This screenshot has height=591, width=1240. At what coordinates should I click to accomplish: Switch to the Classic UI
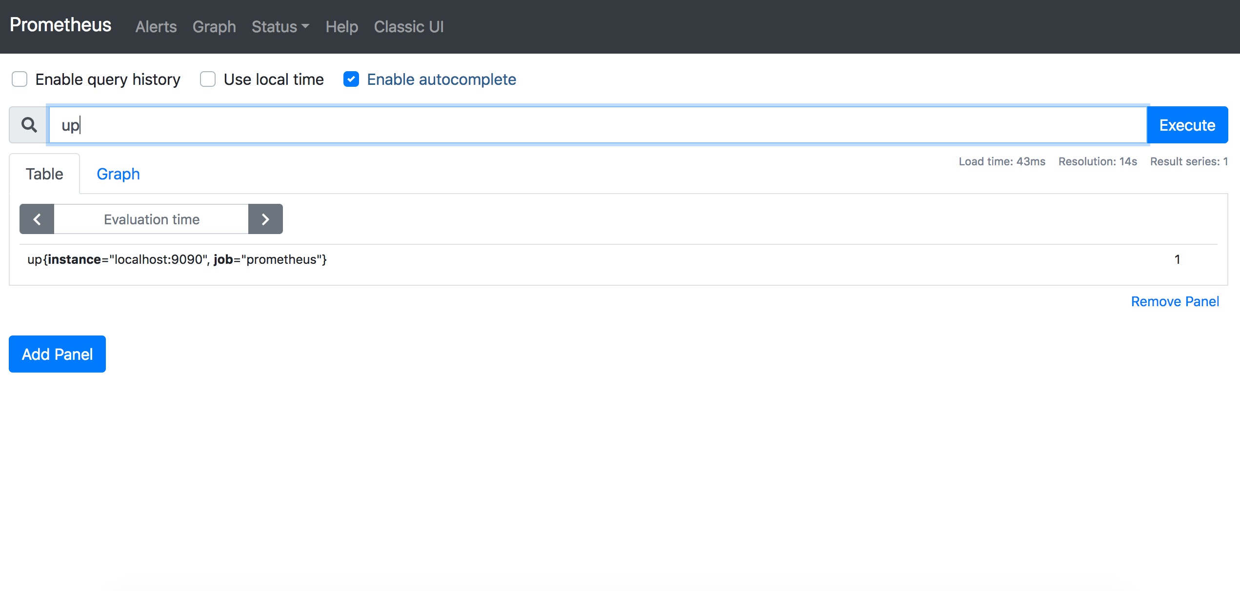pyautogui.click(x=409, y=27)
